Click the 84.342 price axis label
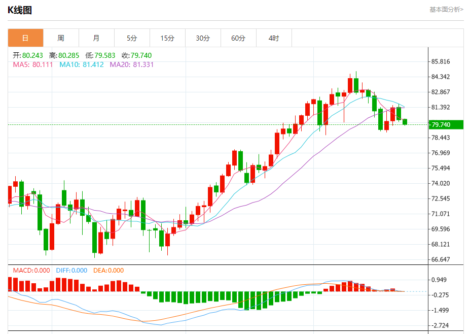The height and width of the screenshot is (334, 470). point(441,77)
